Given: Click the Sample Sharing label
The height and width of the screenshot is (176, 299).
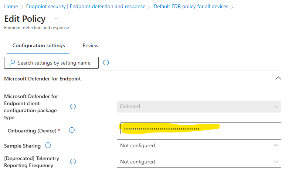Looking at the screenshot, I should (x=22, y=146).
